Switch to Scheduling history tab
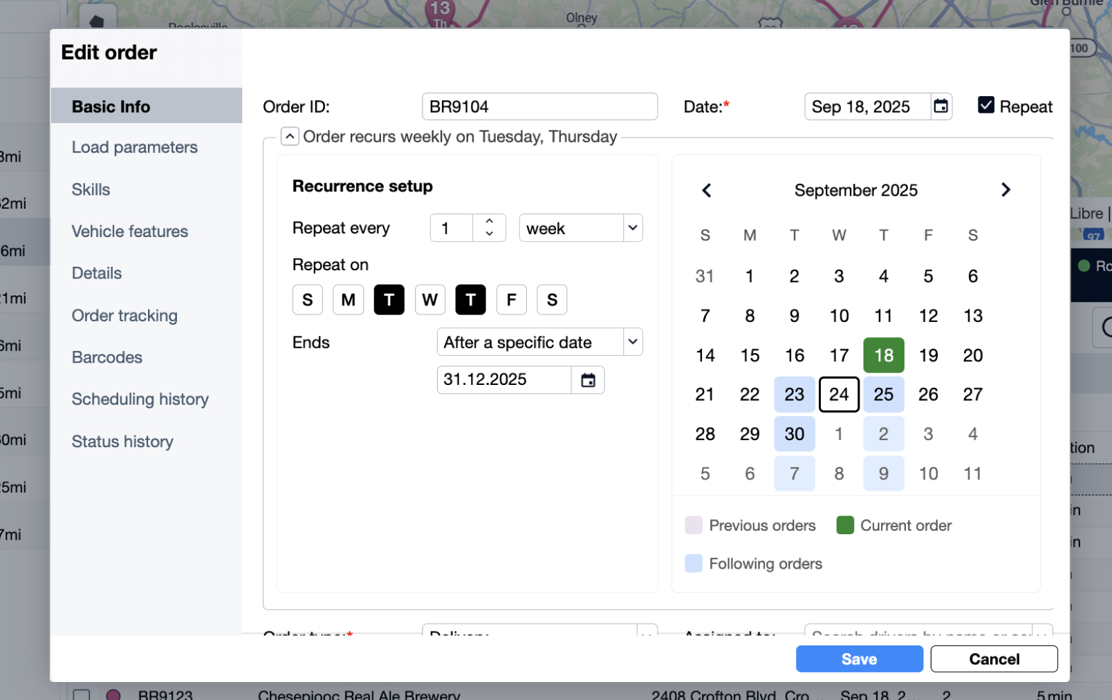This screenshot has height=700, width=1112. [x=140, y=399]
